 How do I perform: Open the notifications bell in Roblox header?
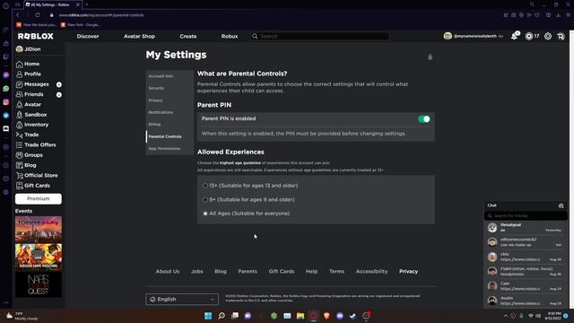click(515, 36)
